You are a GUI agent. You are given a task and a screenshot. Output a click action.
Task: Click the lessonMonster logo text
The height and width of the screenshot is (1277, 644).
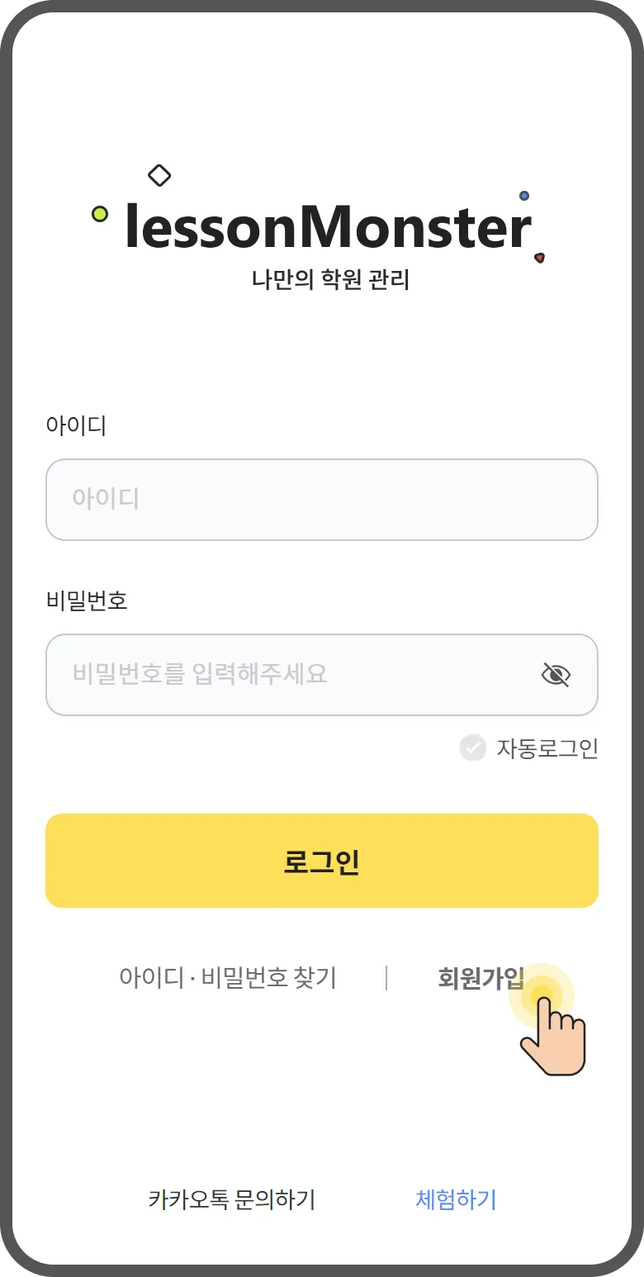(x=328, y=227)
